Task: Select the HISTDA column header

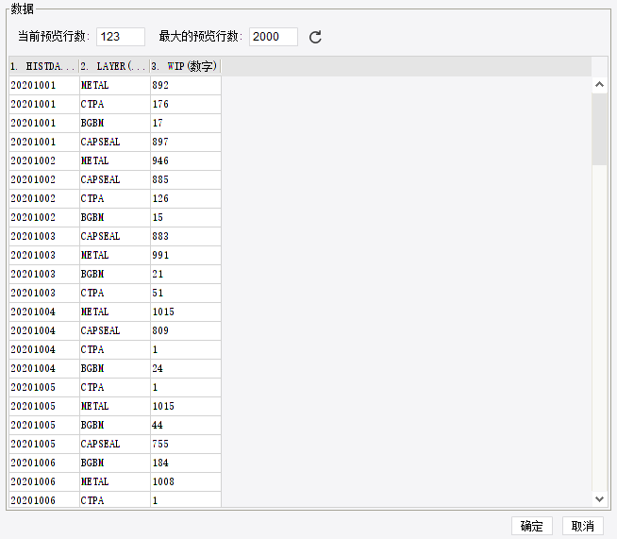Action: click(x=44, y=66)
